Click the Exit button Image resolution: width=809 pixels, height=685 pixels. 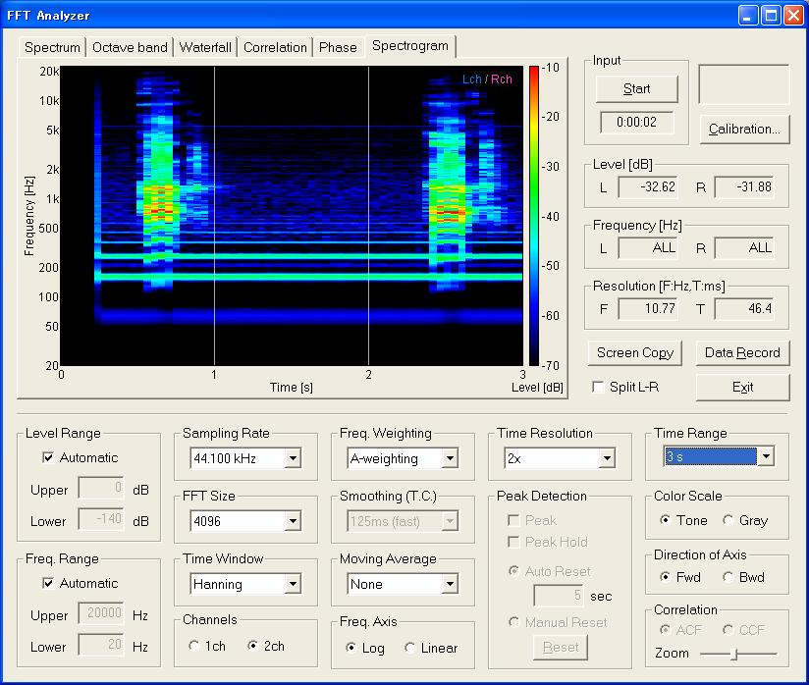[742, 387]
